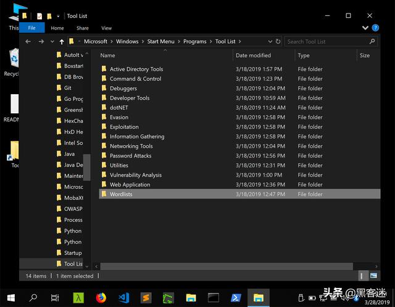Screen dimensions: 395x307
Task: Open the address bar history dropdown
Action: point(270,41)
